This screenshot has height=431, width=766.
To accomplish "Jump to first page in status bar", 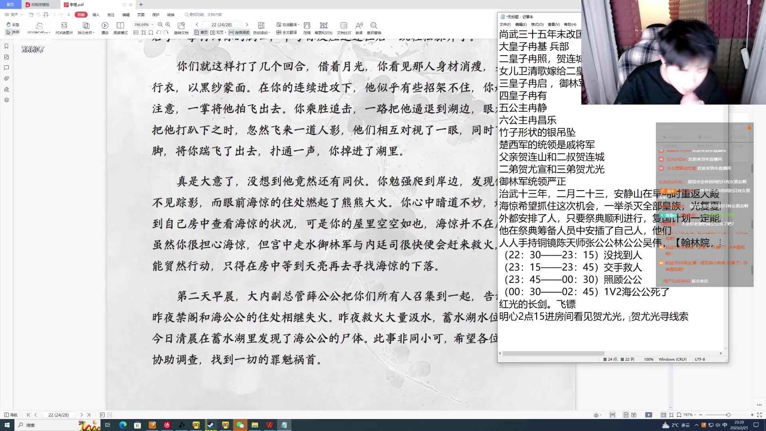I will (x=28, y=415).
